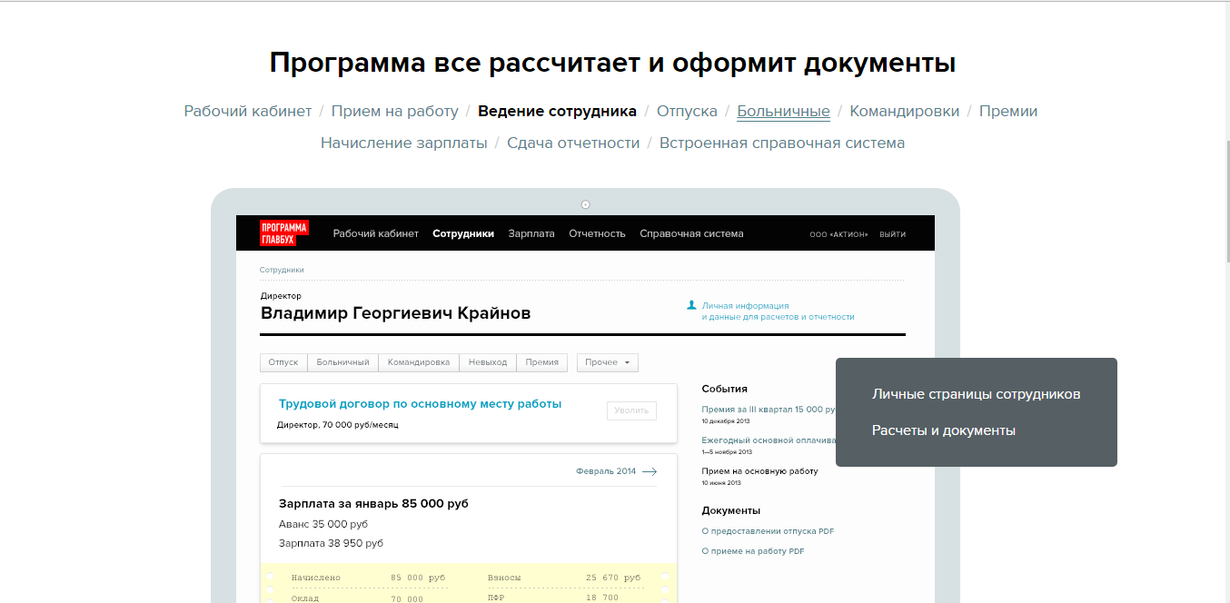Click the Программа Главбух logo icon

pyautogui.click(x=285, y=232)
